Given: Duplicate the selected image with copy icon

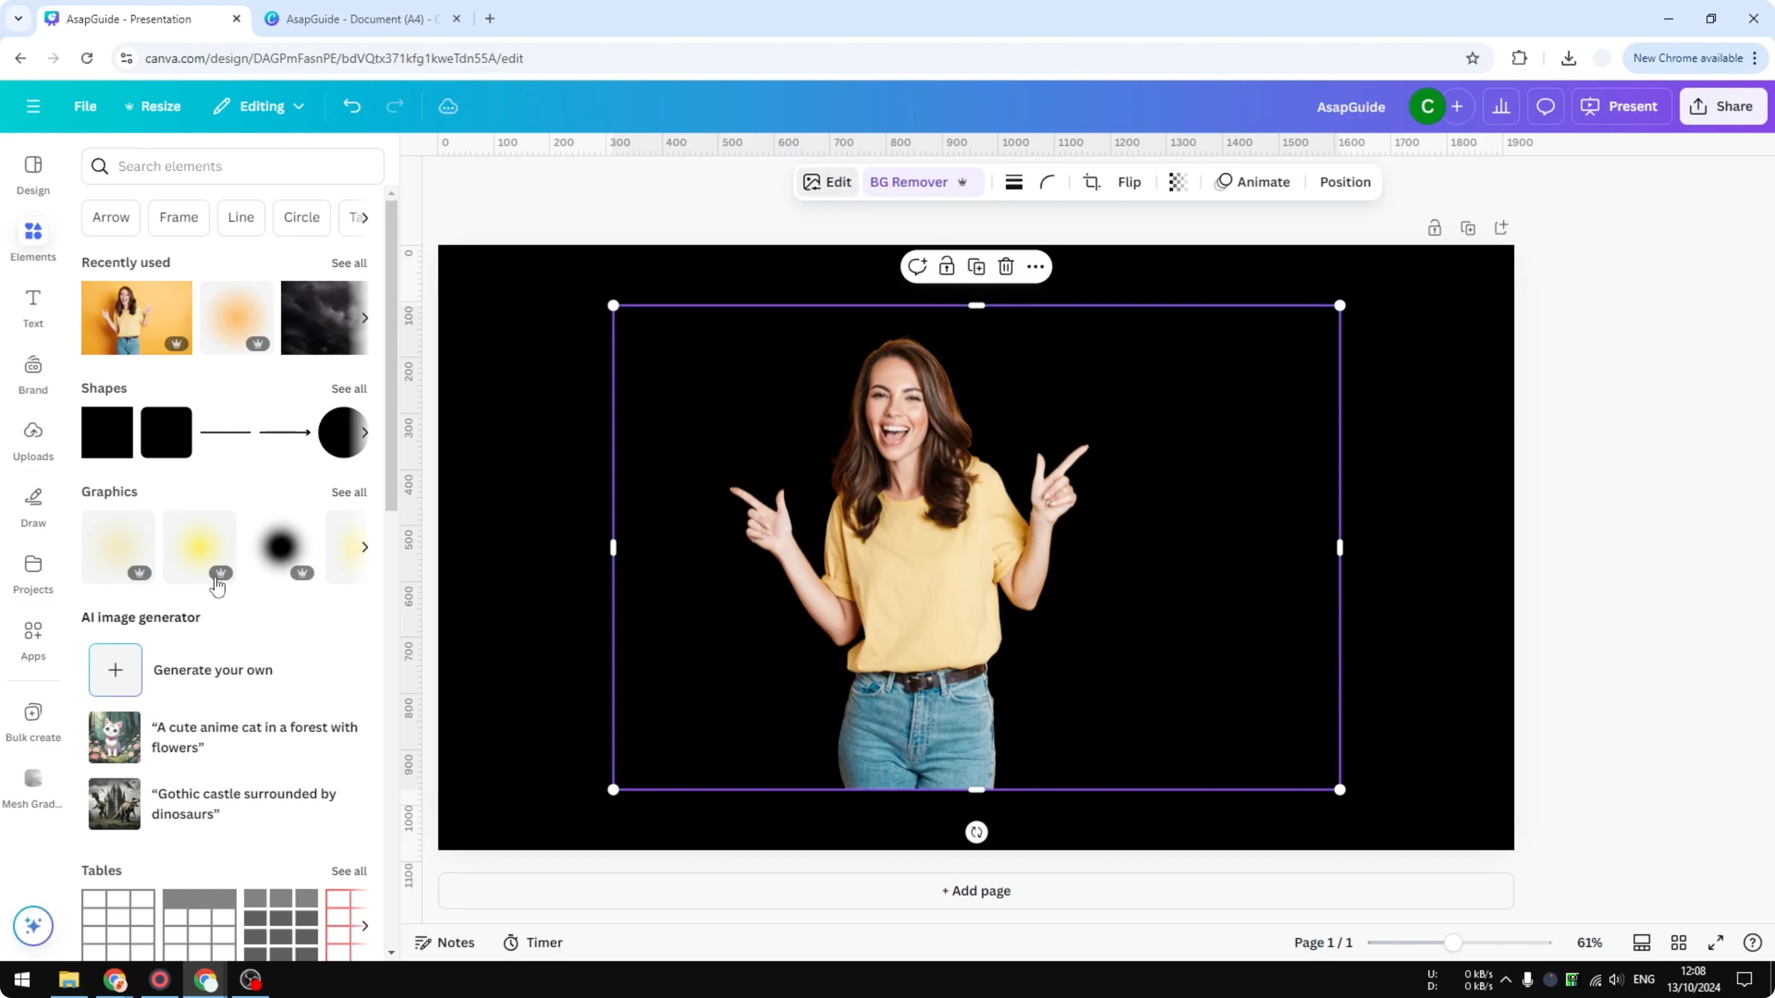Looking at the screenshot, I should coord(976,267).
